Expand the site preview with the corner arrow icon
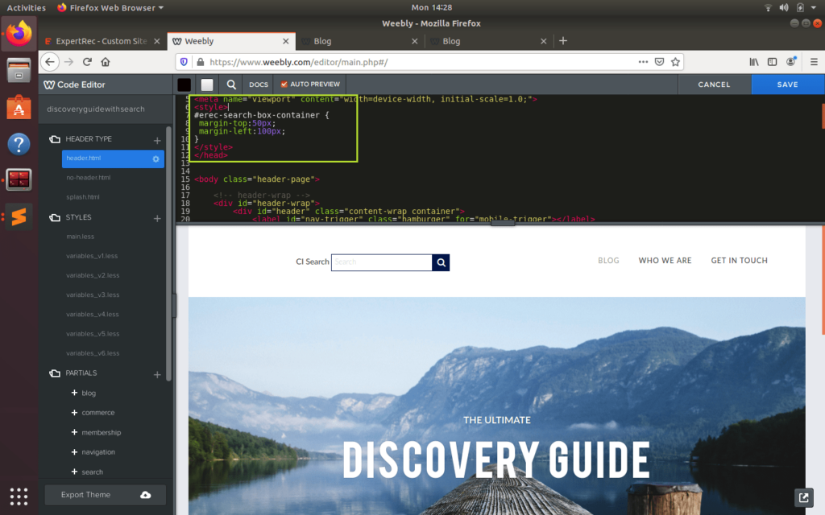This screenshot has height=515, width=825. pos(803,497)
